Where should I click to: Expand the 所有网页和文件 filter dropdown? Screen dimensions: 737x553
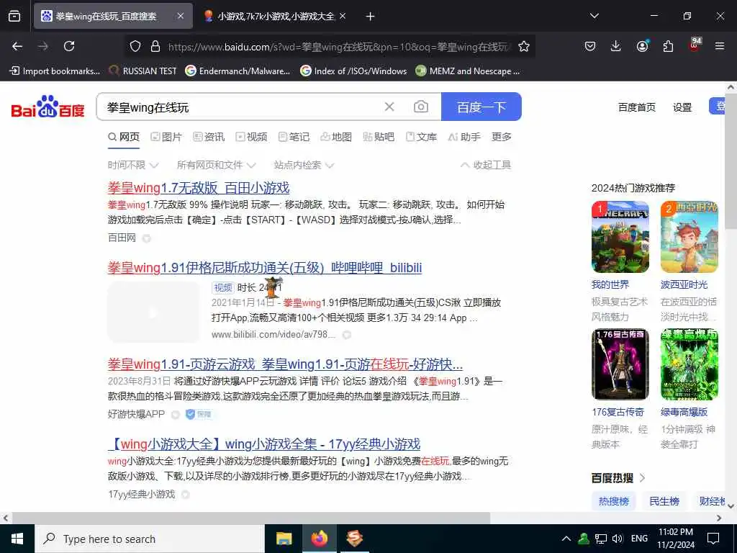tap(216, 165)
